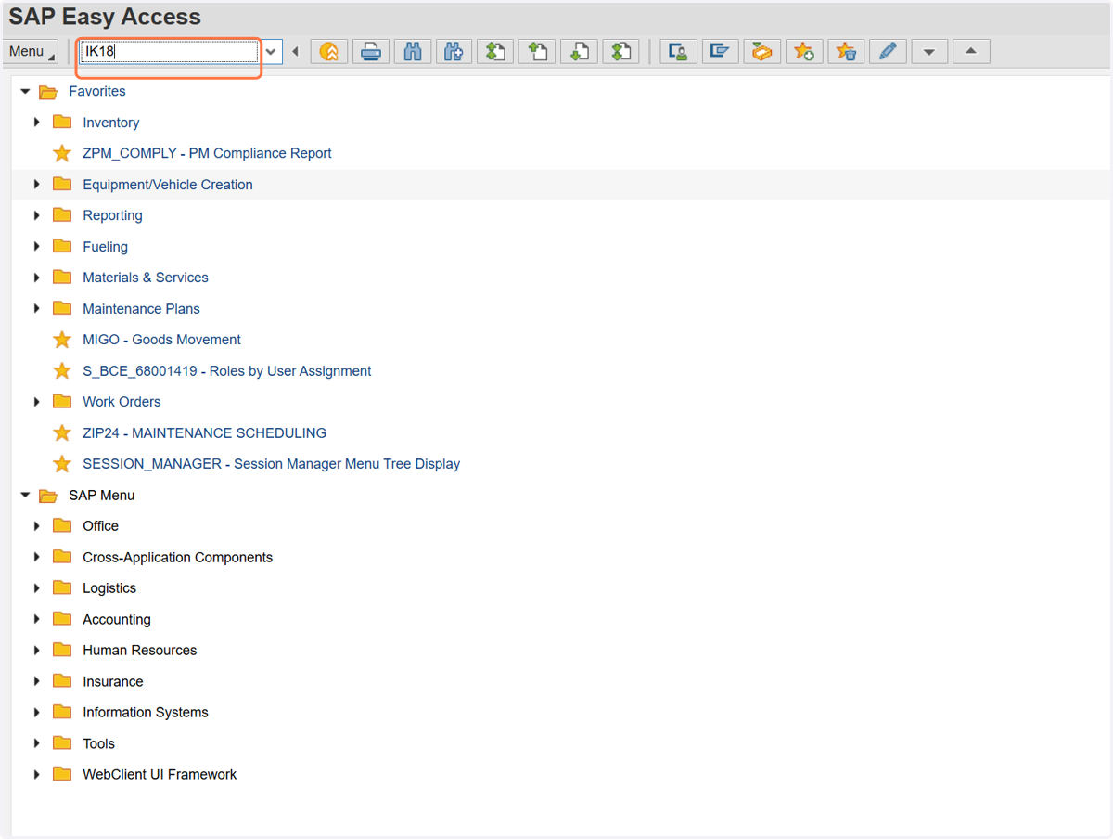Select the Favorites label

tap(97, 91)
